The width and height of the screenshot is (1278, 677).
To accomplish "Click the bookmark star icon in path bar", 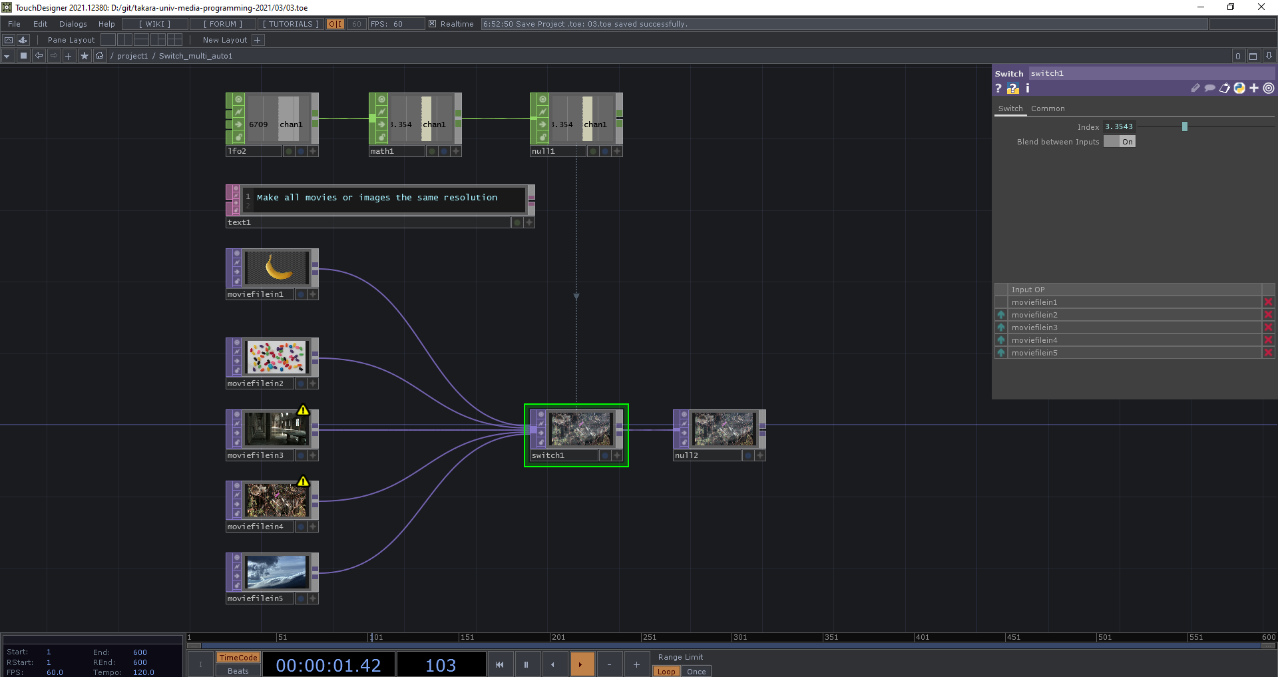I will coord(85,56).
